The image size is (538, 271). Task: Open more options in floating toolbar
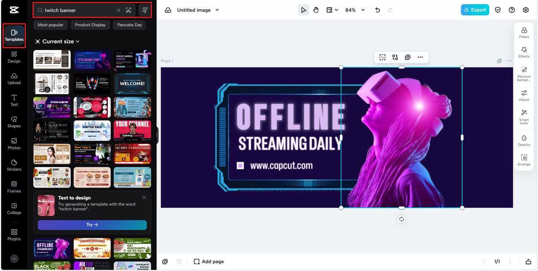tap(420, 57)
